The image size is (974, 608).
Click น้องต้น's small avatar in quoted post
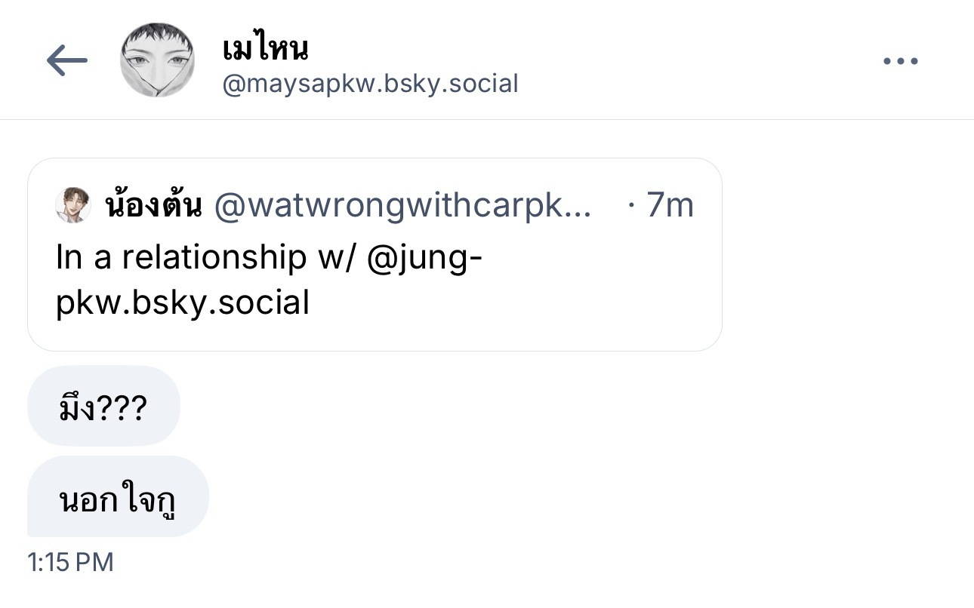(x=73, y=205)
